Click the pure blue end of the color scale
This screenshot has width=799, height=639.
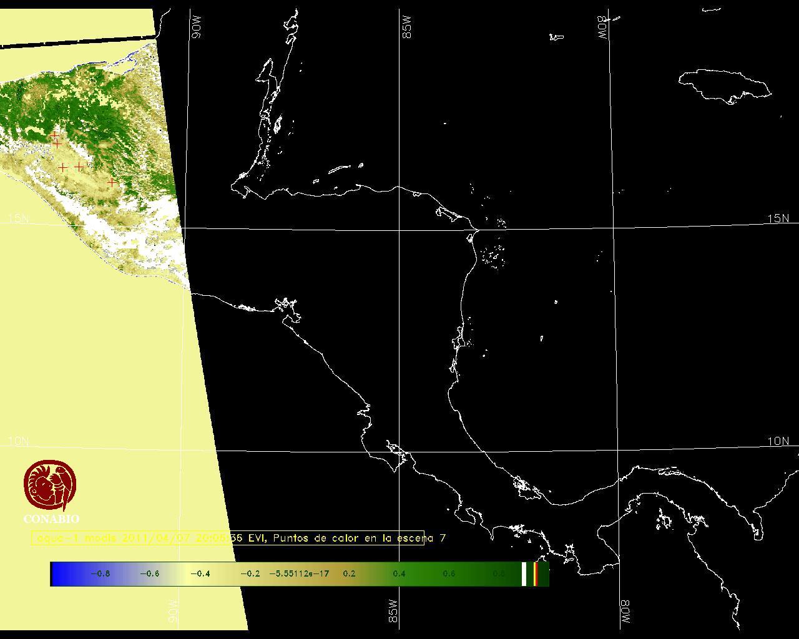(57, 573)
